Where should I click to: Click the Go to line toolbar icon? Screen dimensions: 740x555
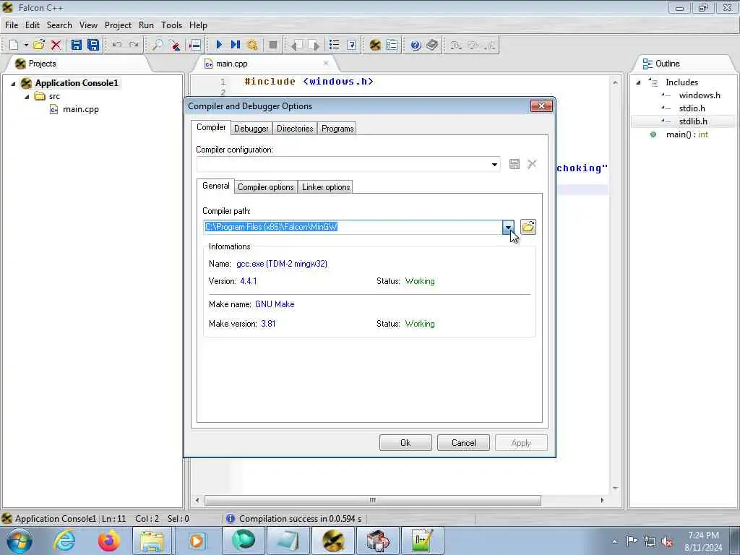tap(194, 45)
